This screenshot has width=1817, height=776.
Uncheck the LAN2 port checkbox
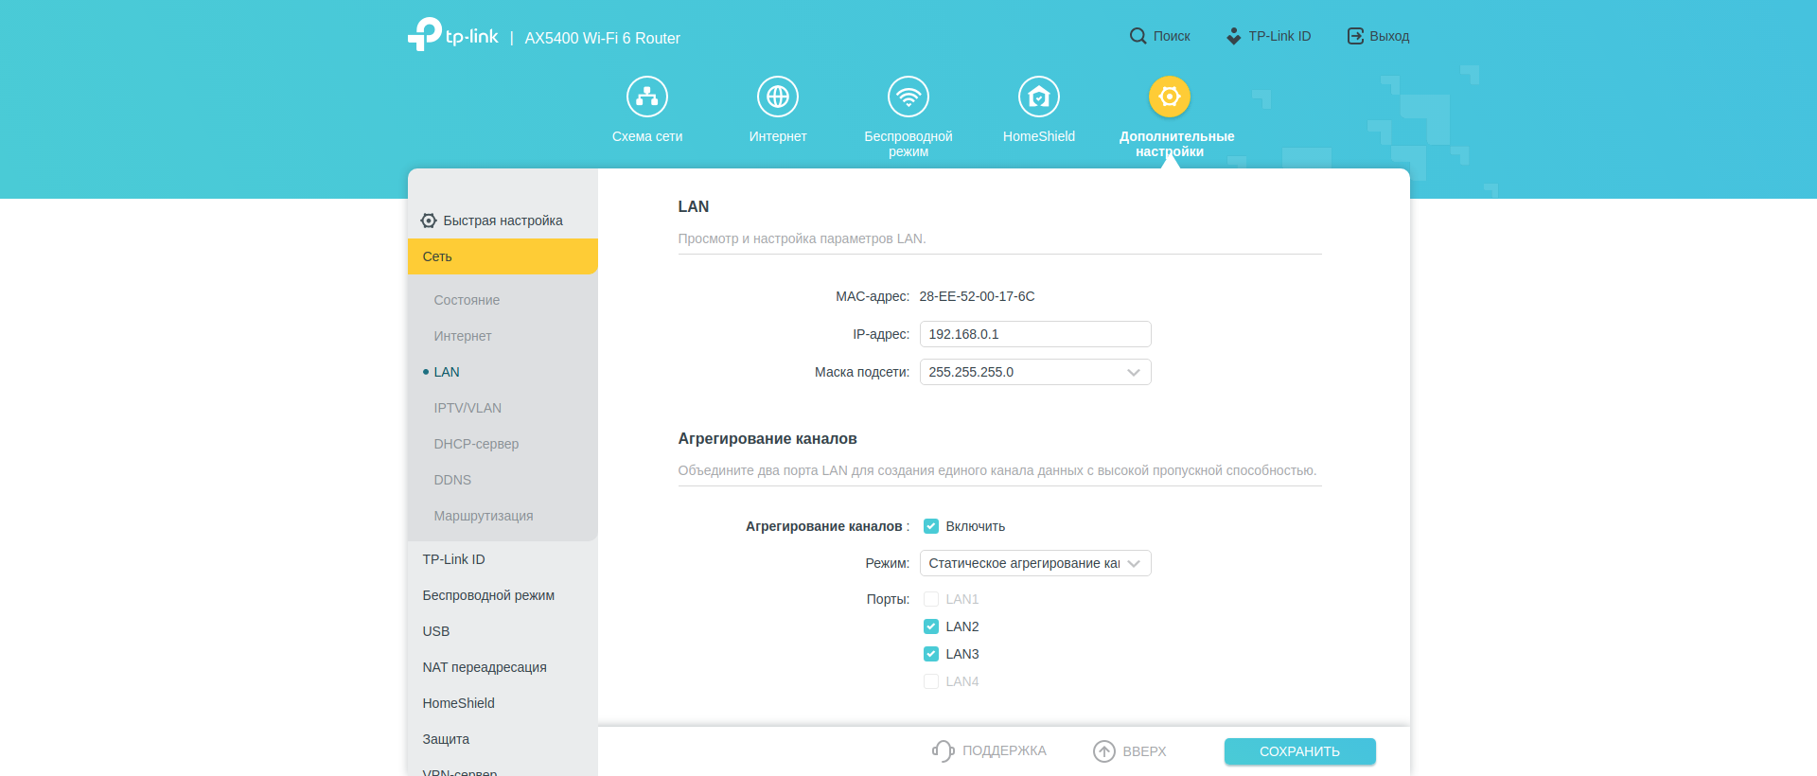931,626
